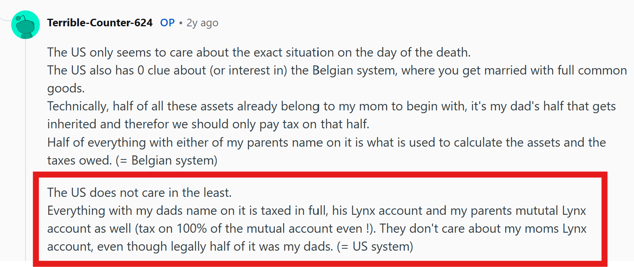Open the Terrible-Counter-624 user profile link
This screenshot has width=634, height=267.
[100, 23]
